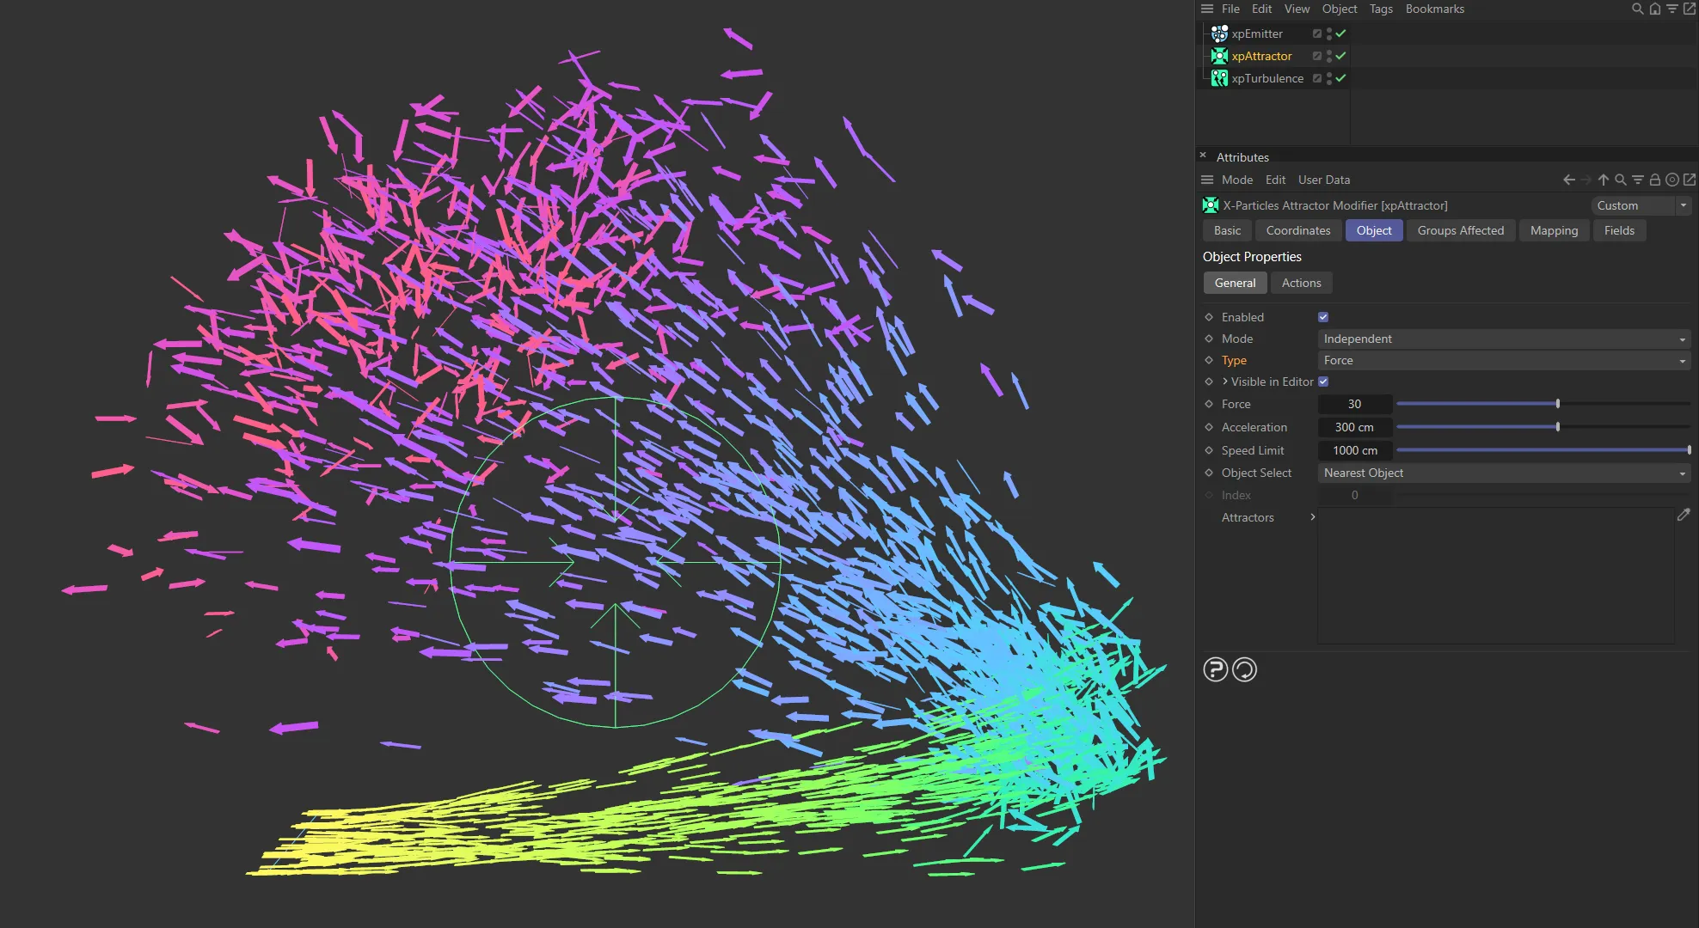Screen dimensions: 1699x928
Task: Open the Object Select dropdown
Action: point(1503,473)
